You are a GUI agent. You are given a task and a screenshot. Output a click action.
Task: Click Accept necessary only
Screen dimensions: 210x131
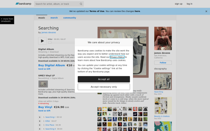coord(104,87)
